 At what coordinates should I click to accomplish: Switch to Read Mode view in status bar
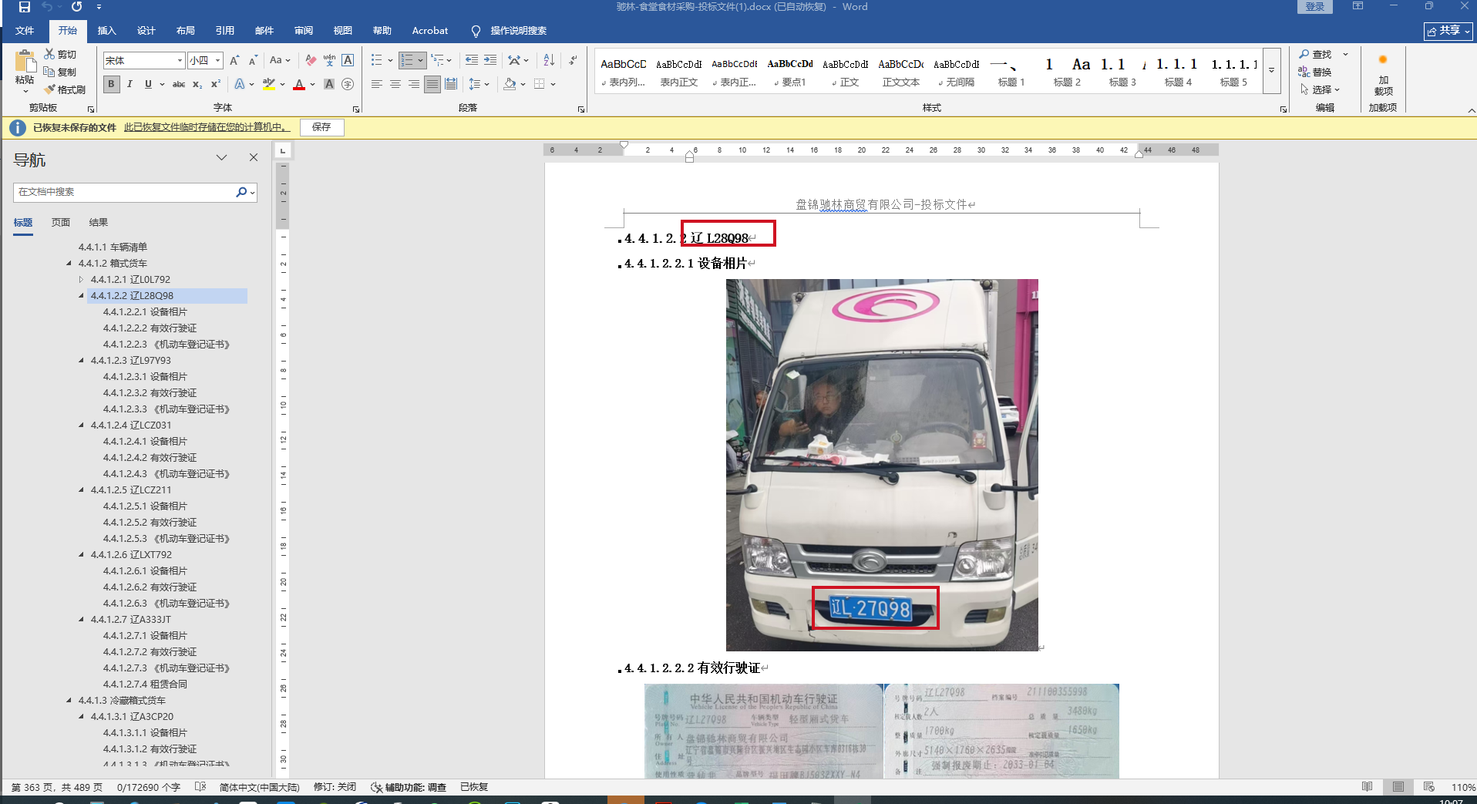point(1367,787)
